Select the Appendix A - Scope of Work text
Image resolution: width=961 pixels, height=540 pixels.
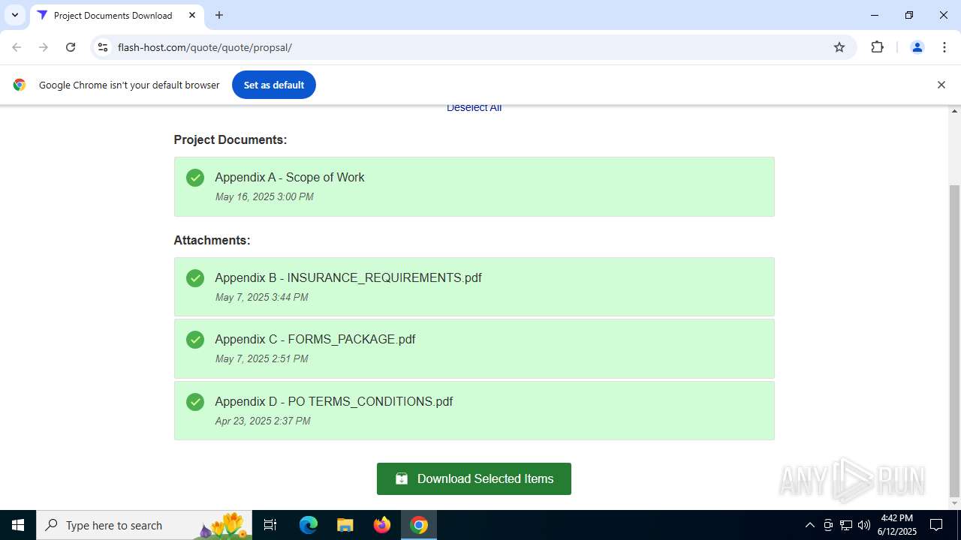point(290,178)
